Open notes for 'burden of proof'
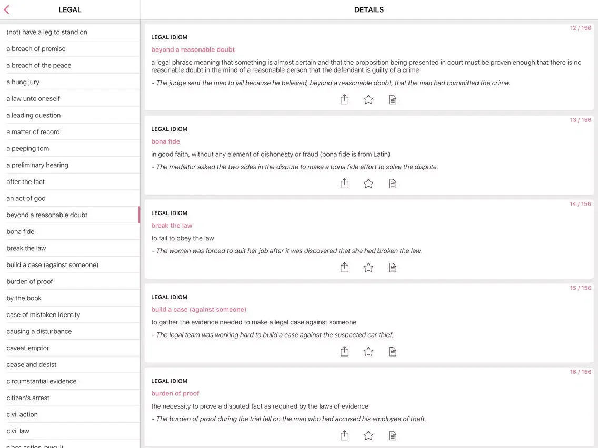598x448 pixels. [x=393, y=435]
